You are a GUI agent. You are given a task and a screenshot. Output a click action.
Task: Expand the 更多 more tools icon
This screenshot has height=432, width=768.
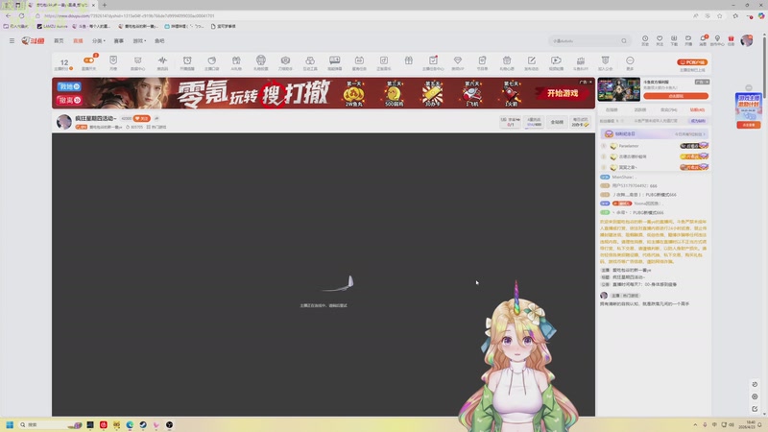point(630,62)
